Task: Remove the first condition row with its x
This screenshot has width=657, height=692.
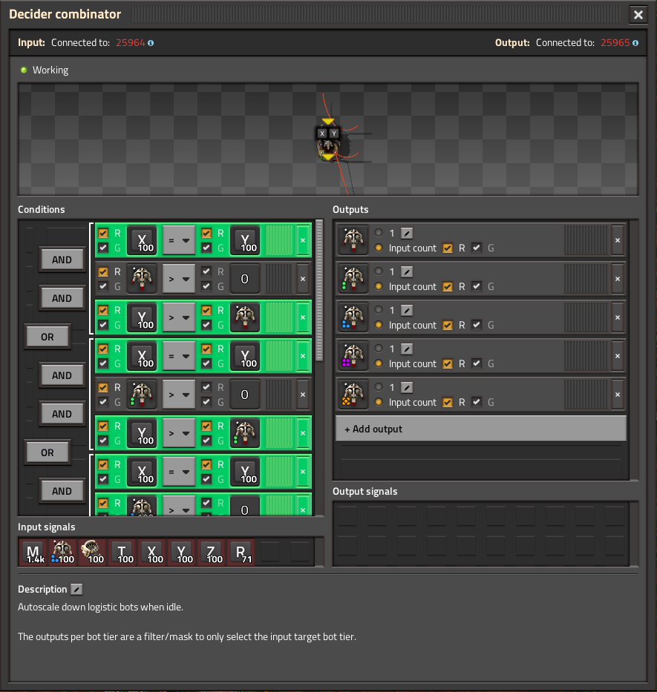Action: pyautogui.click(x=302, y=240)
